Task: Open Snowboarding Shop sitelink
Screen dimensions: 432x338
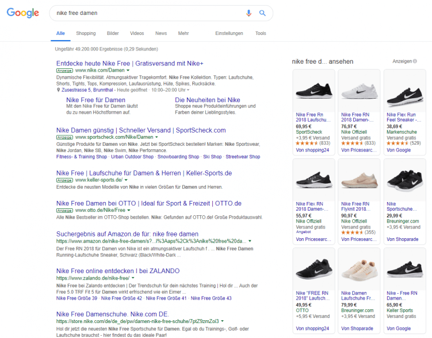Action: click(x=178, y=157)
